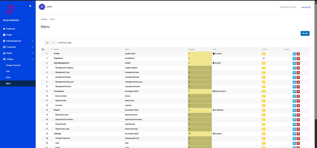The height and width of the screenshot is (148, 317).
Task: Expand Data Management sidebar submenu
Action: (x=18, y=41)
